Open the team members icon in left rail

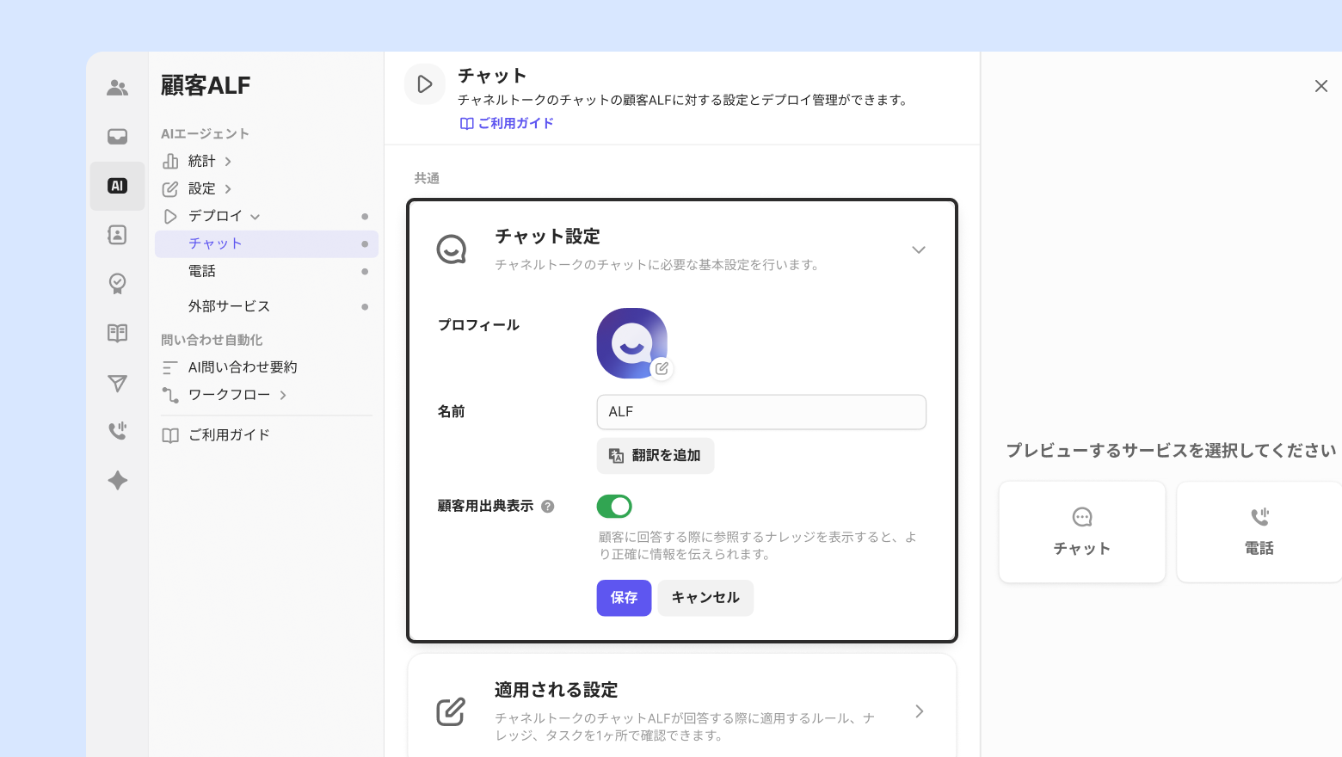[x=118, y=87]
